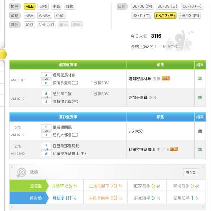Click 國際盤 月勝率 65 %
Viewport: 211px width, 211px height.
(65, 186)
